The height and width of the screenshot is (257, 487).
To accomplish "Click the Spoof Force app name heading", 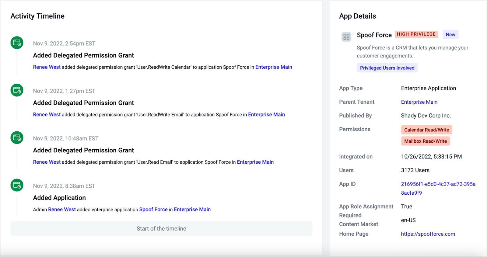I will (x=374, y=35).
